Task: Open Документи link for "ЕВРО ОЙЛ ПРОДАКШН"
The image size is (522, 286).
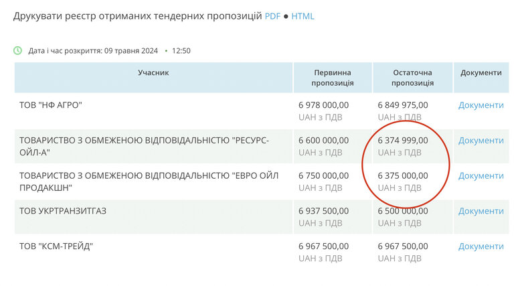Action: tap(481, 175)
